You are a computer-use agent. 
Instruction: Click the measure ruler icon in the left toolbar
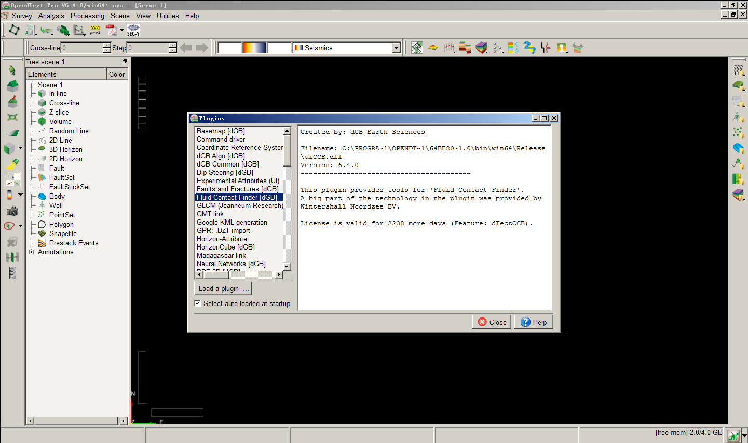12,272
